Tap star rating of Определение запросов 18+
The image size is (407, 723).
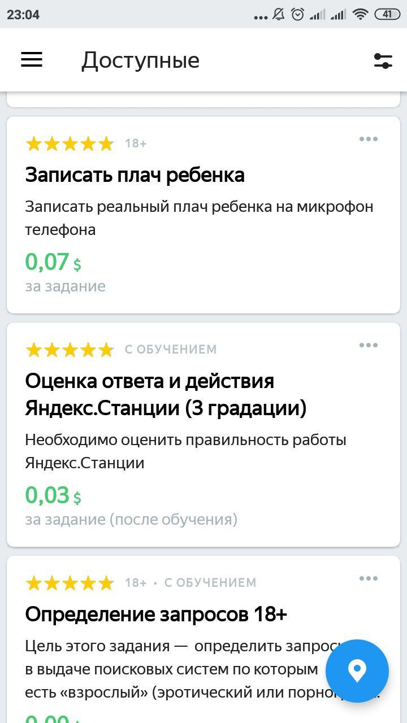[x=70, y=583]
